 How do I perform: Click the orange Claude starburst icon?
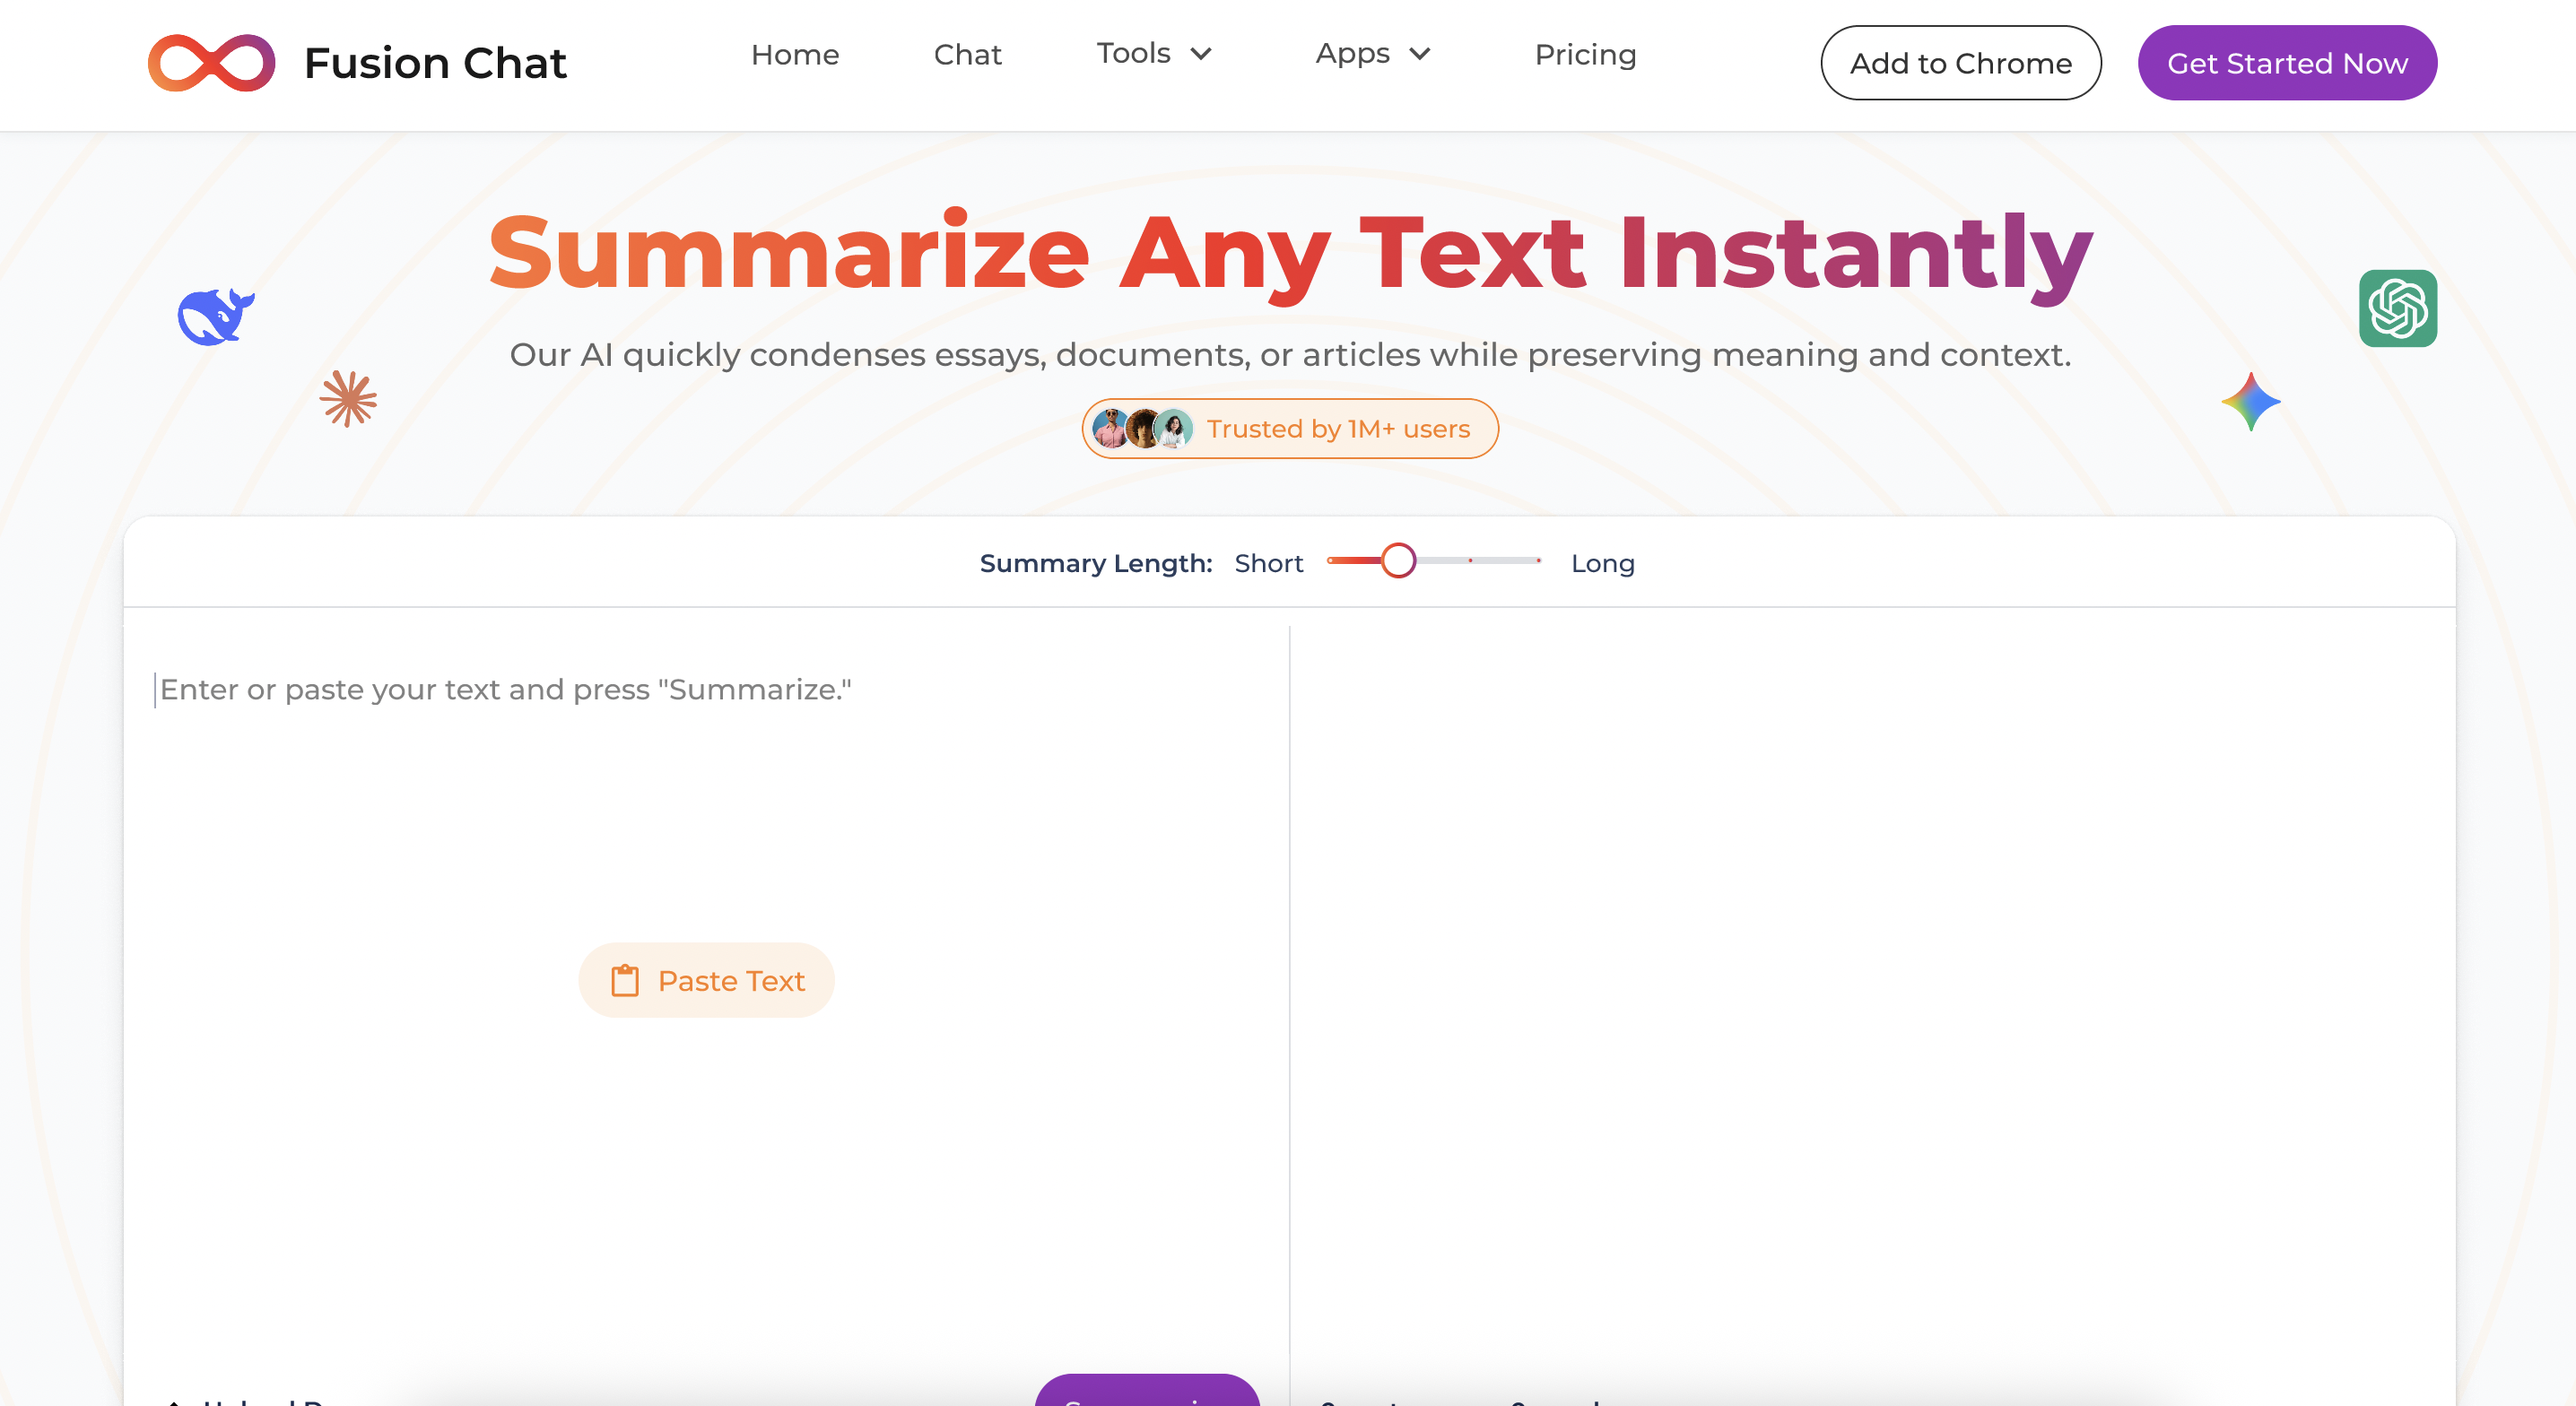[348, 399]
